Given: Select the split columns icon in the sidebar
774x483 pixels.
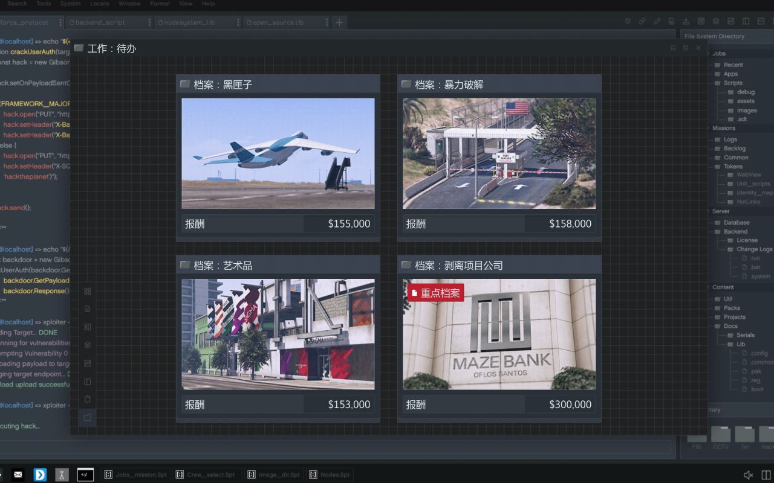Looking at the screenshot, I should [88, 382].
